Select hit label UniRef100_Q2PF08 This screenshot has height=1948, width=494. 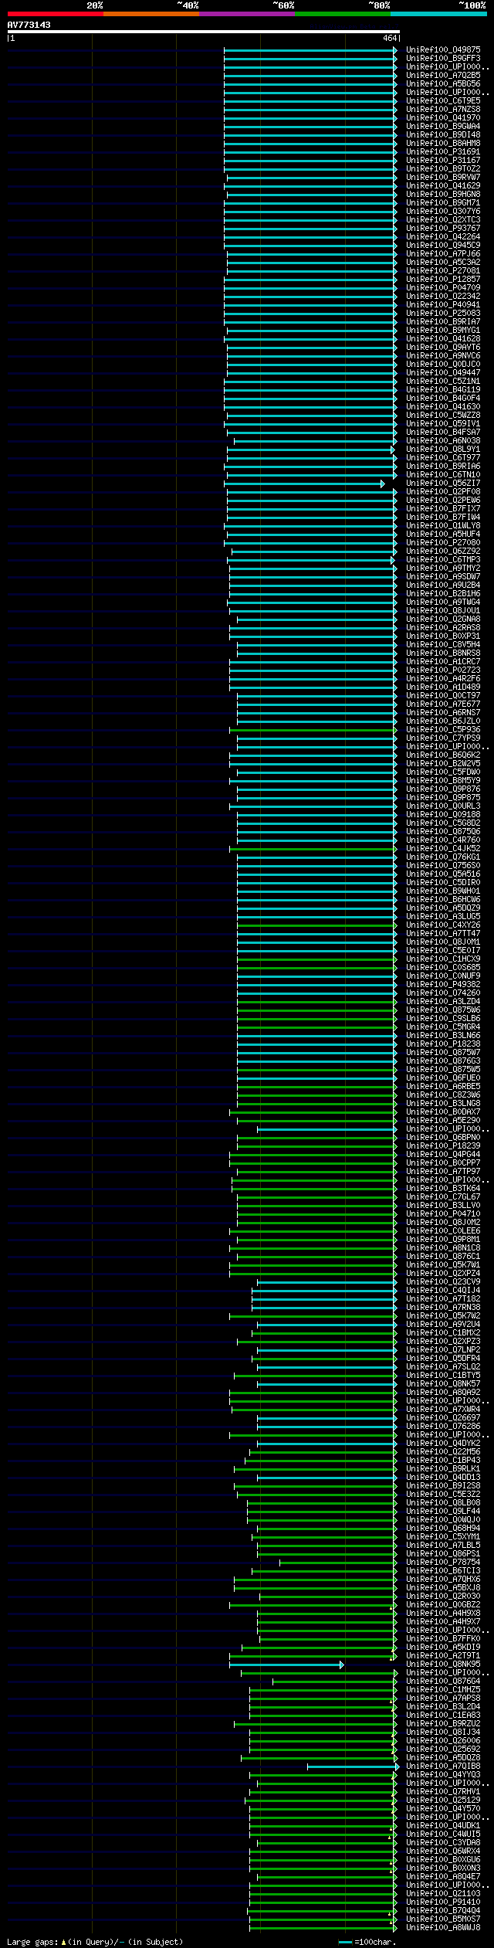[x=443, y=491]
